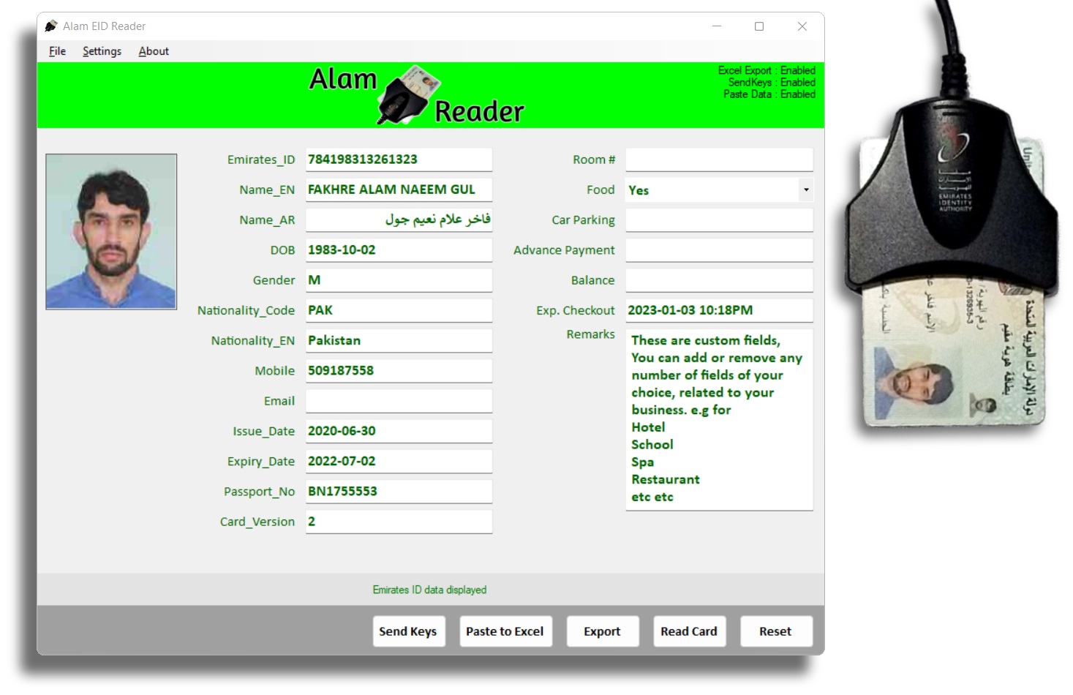
Task: Click the Reset button
Action: 775,631
